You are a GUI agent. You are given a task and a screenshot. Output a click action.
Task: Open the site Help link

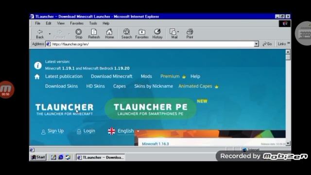[195, 76]
